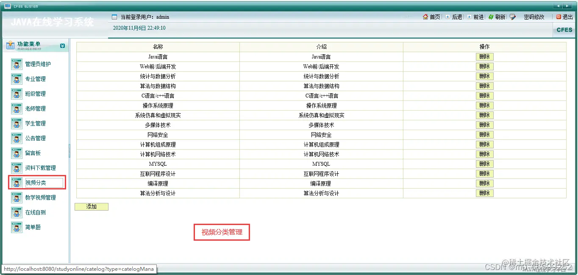Open 教学视频管理 menu item

click(x=41, y=197)
